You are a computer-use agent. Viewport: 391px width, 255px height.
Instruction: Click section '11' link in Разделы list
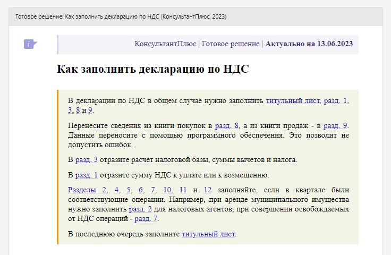(x=183, y=190)
